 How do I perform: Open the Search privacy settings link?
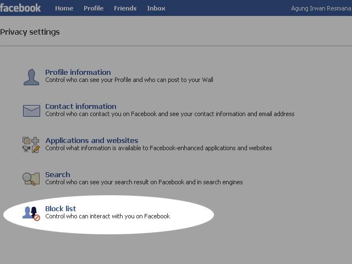click(57, 174)
